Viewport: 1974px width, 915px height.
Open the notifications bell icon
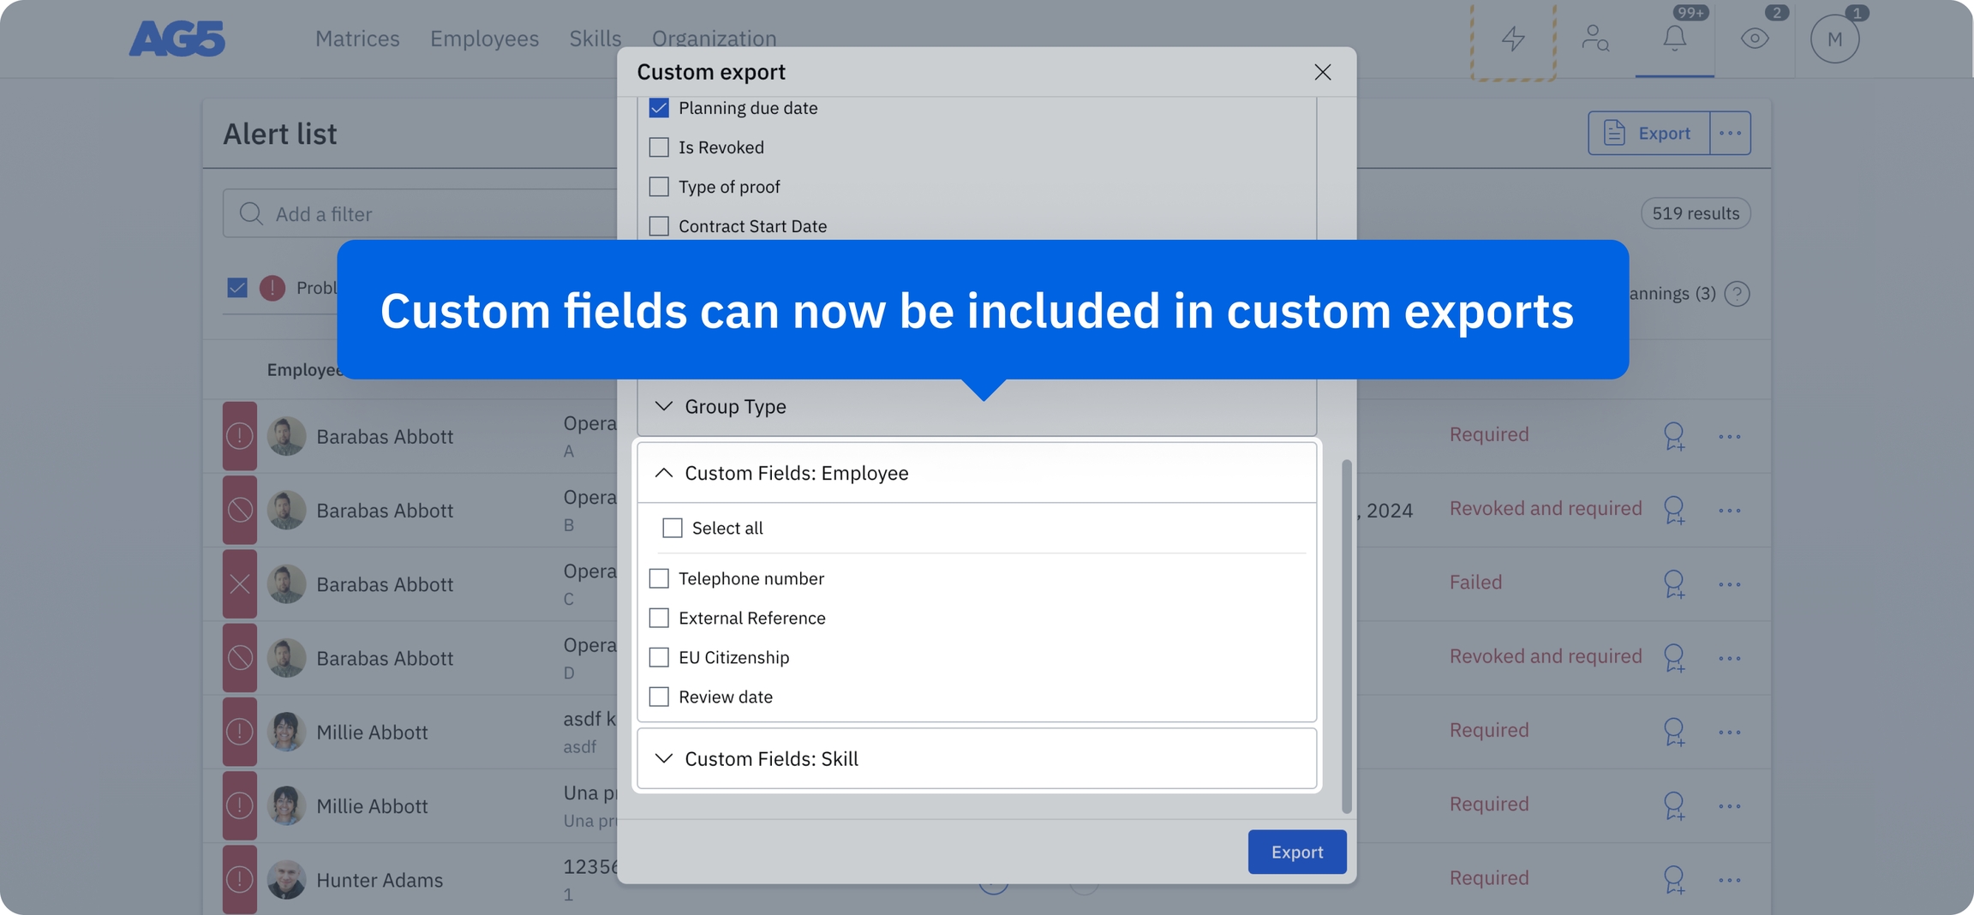[x=1674, y=39]
